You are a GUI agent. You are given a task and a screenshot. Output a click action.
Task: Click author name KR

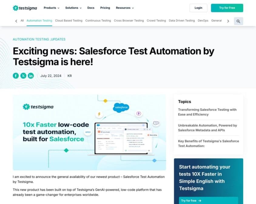pyautogui.click(x=69, y=76)
